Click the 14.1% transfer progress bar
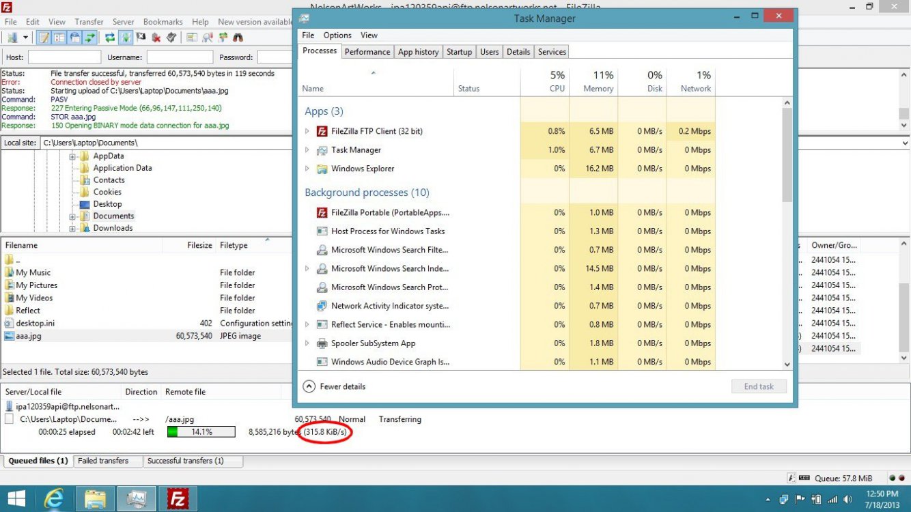 201,432
